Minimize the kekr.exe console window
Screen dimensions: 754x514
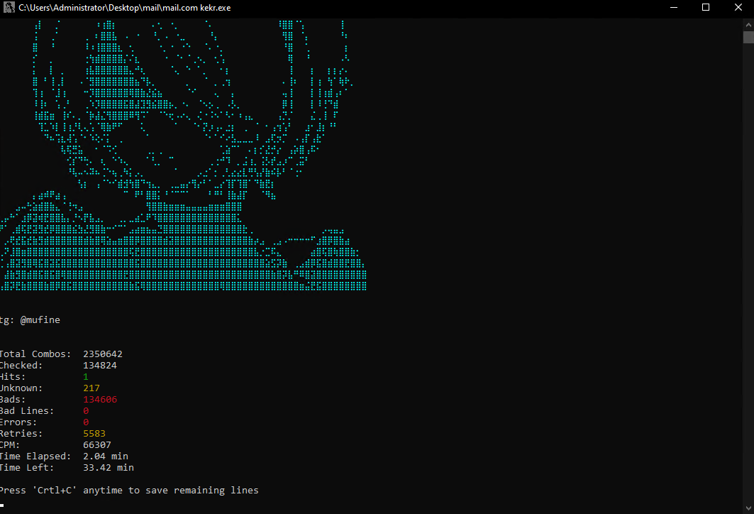pyautogui.click(x=672, y=8)
